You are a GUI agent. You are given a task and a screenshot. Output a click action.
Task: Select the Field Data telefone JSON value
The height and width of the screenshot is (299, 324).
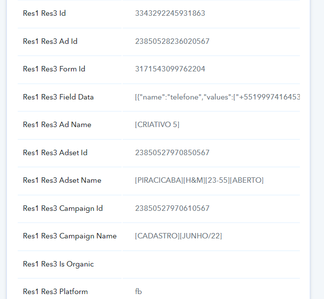coord(217,97)
